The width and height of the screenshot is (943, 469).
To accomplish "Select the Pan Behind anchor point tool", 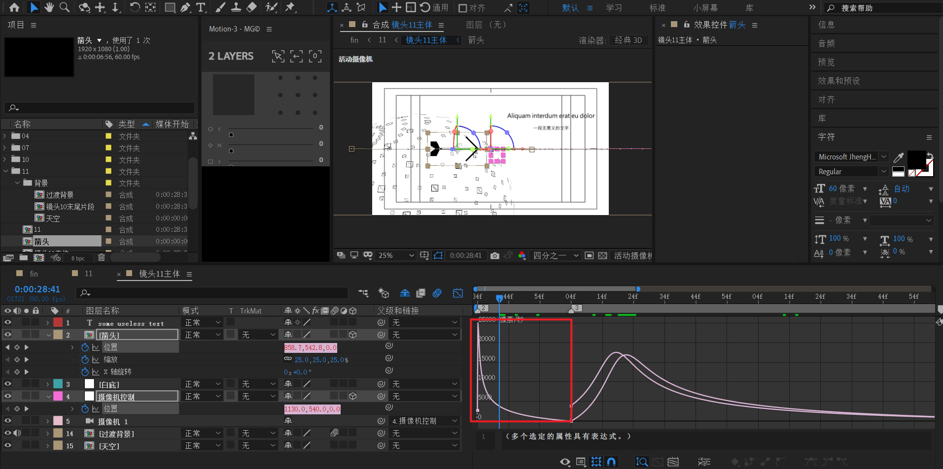I will coord(150,7).
